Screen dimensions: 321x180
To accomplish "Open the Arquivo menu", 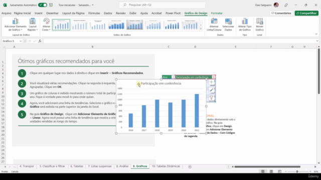I will [x=7, y=13].
